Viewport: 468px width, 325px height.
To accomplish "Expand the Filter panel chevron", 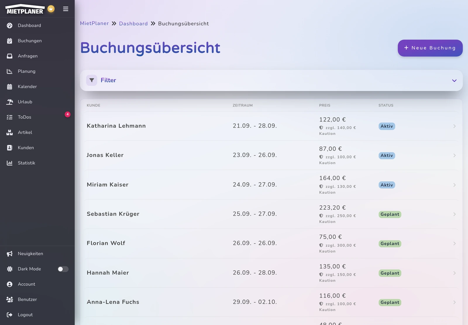I will (454, 80).
